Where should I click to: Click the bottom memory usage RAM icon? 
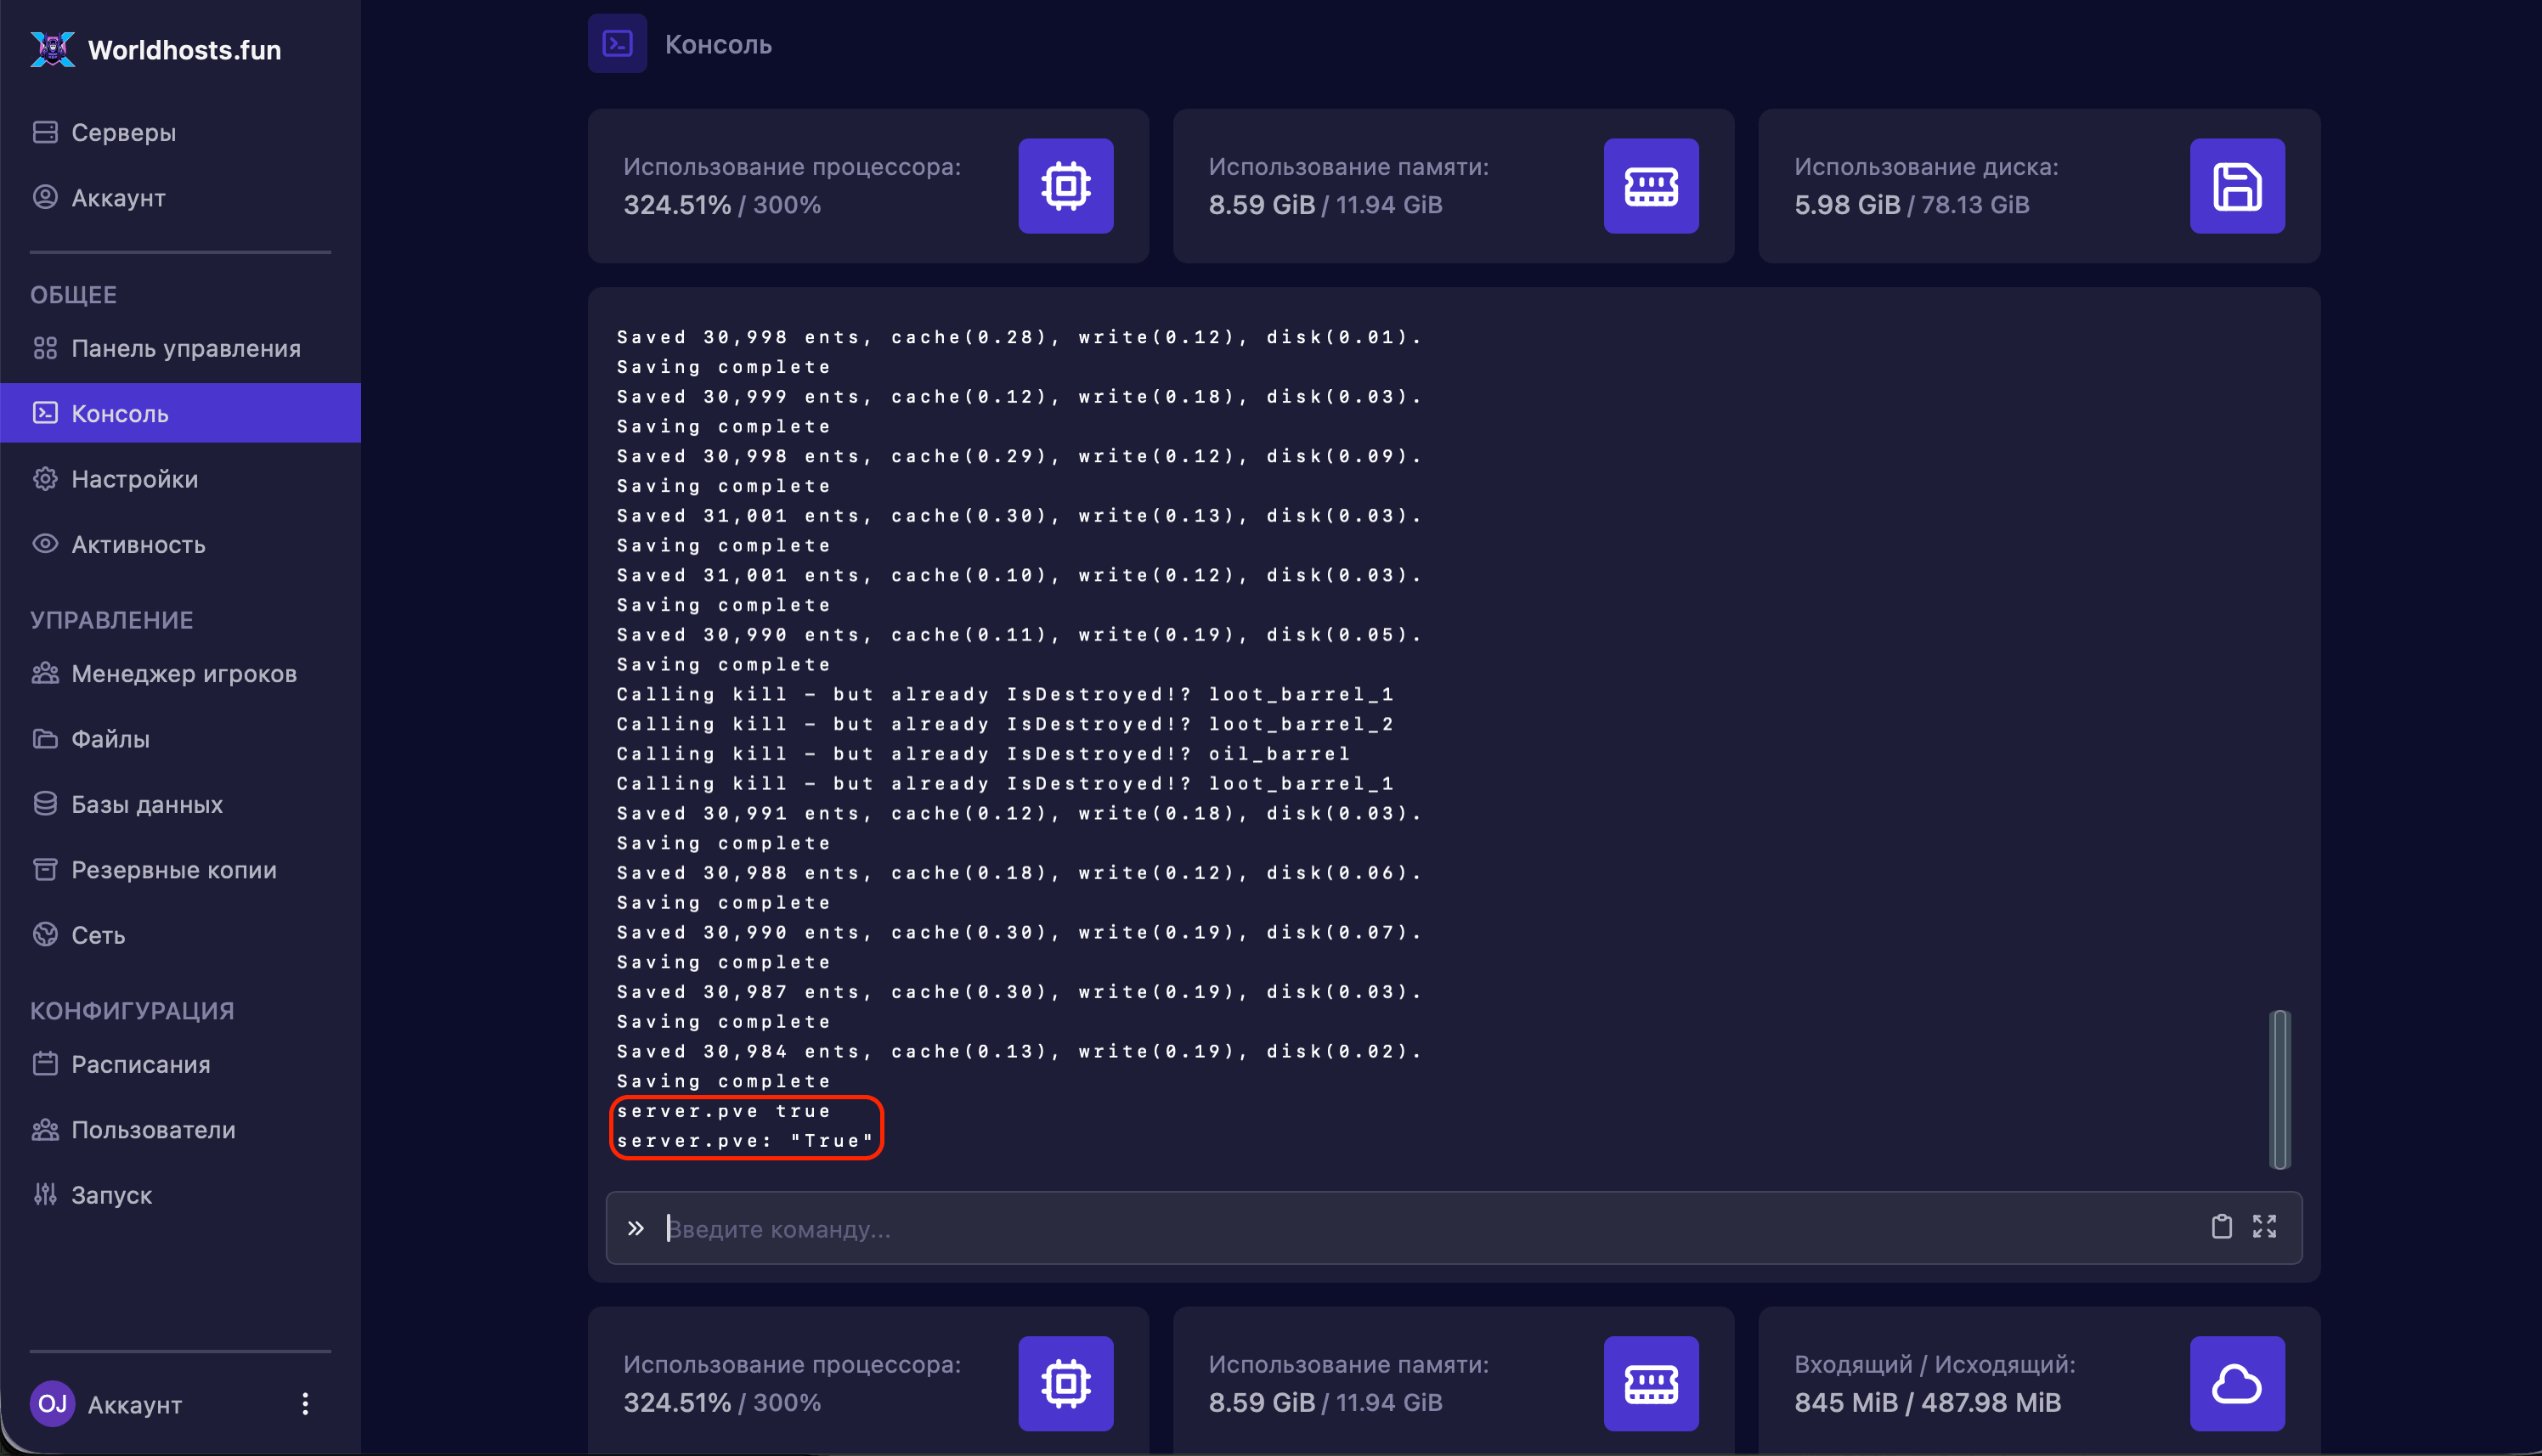1651,1384
